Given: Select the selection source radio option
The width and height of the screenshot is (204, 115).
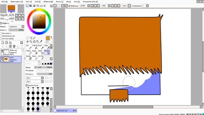Looking at the screenshot, I should tap(1, 39).
